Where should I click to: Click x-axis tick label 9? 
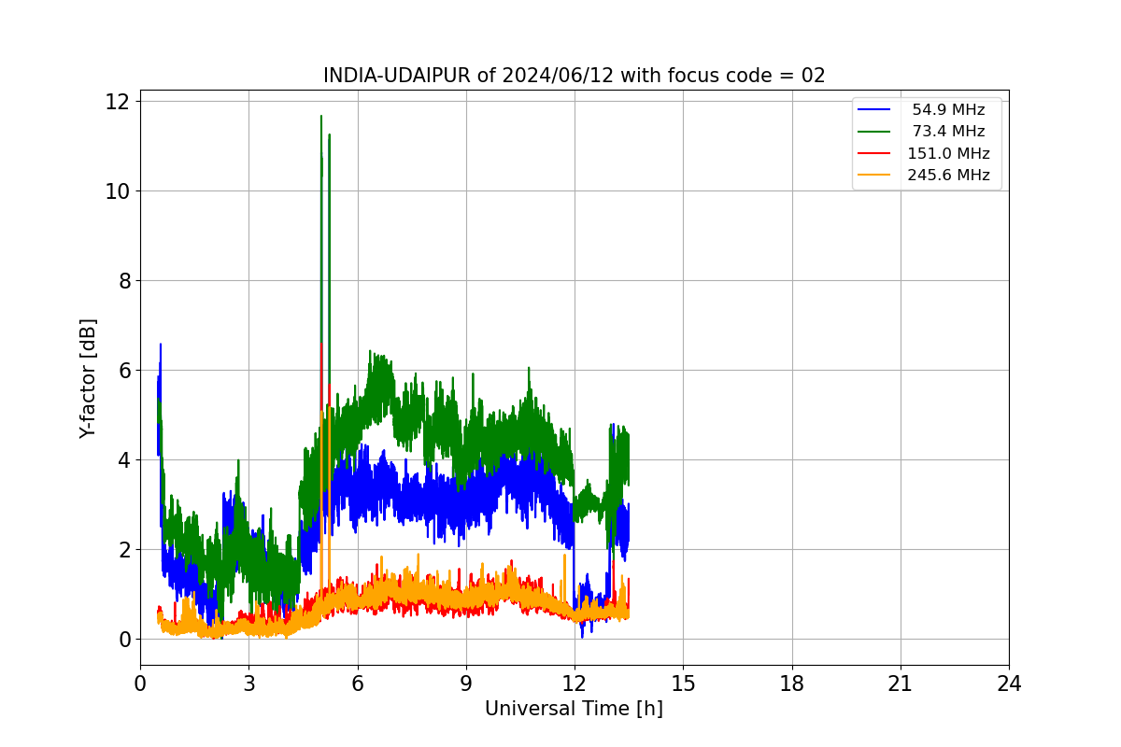466,684
